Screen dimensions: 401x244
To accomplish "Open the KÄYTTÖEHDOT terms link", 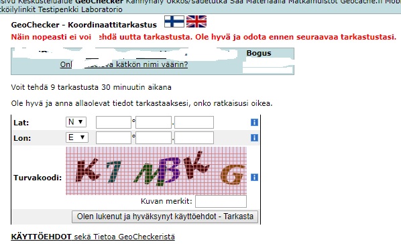I will pos(41,237).
